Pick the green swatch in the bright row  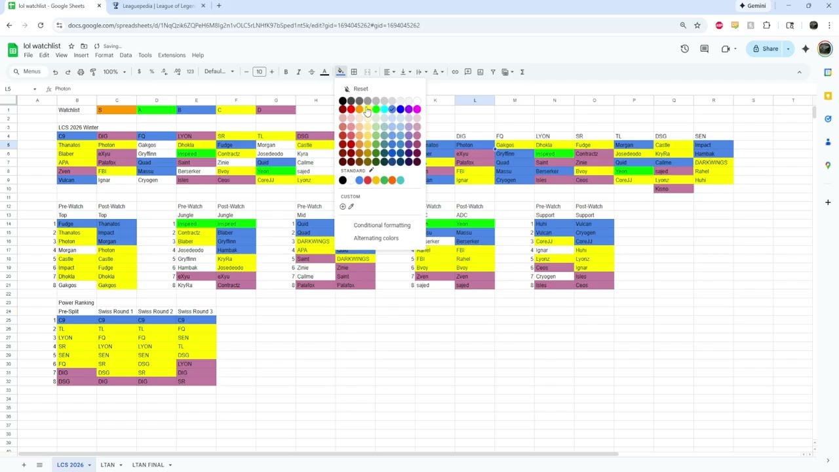(x=376, y=109)
